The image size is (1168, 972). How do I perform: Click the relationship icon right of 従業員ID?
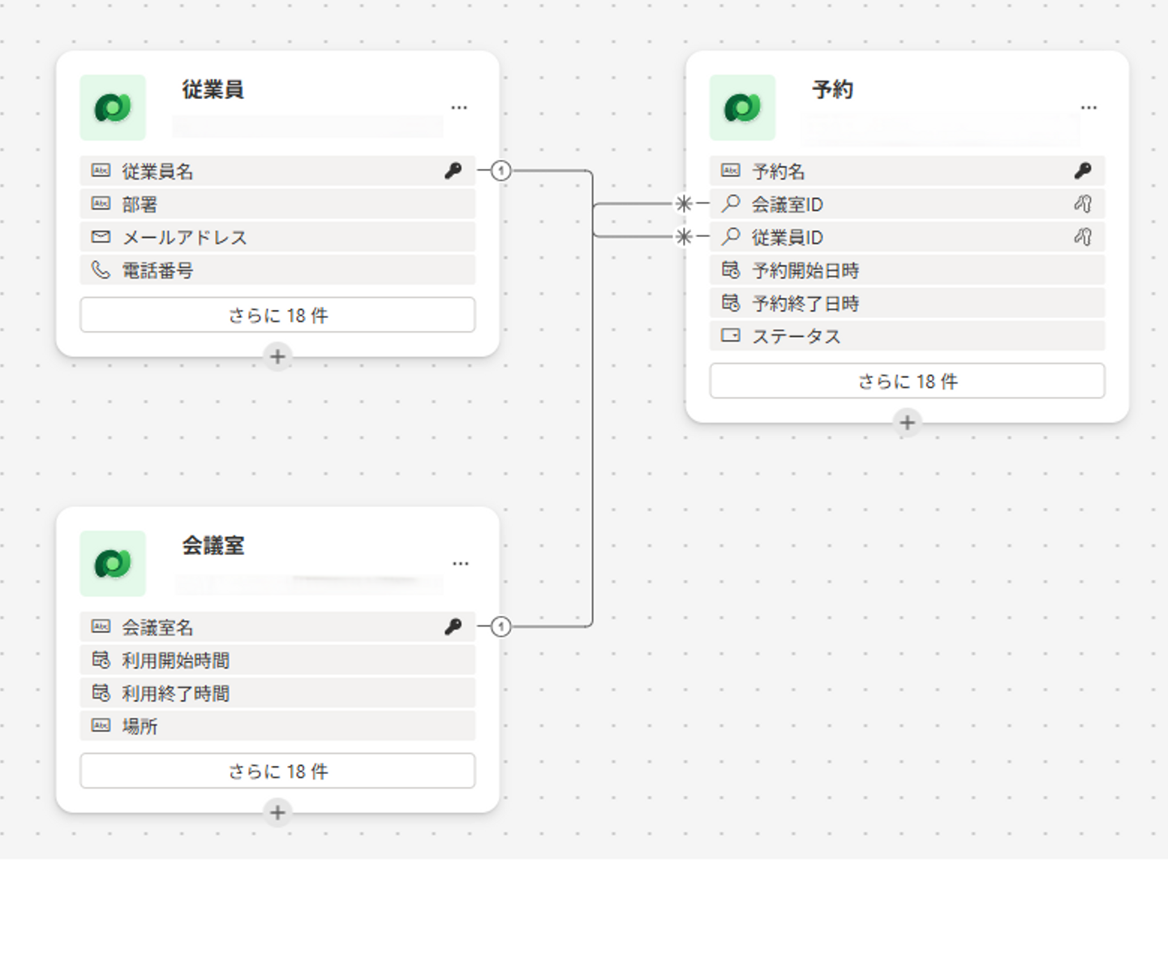[1083, 237]
